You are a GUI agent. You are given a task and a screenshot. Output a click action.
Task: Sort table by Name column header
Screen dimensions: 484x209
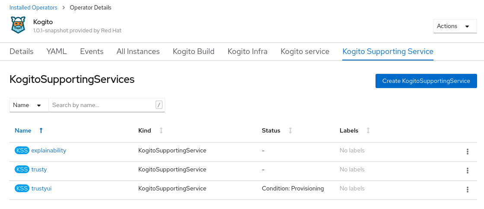coord(23,130)
